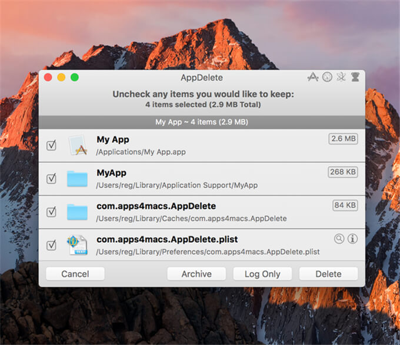Open the Applications icon in title bar

[313, 76]
